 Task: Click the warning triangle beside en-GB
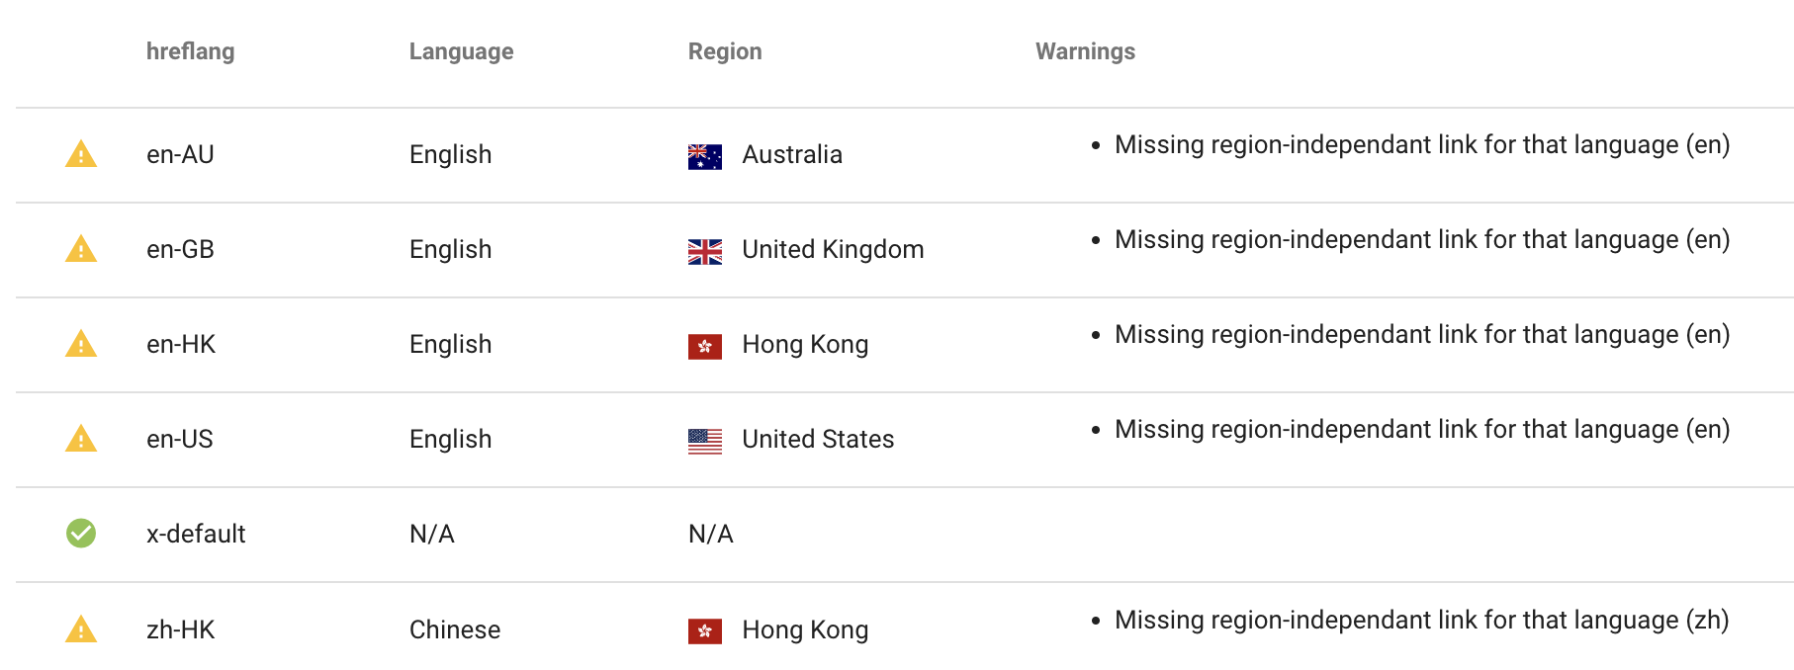click(81, 249)
